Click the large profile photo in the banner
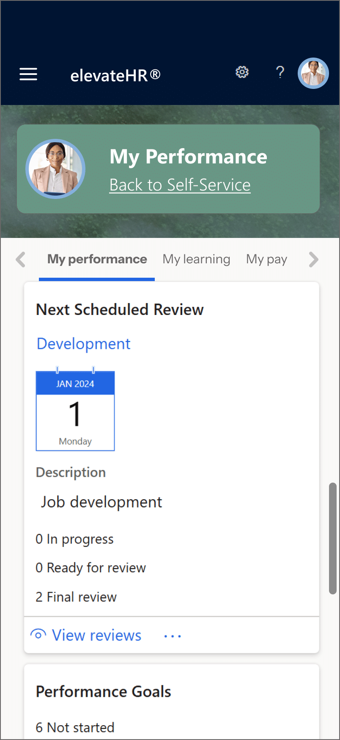This screenshot has width=340, height=740. pyautogui.click(x=55, y=169)
